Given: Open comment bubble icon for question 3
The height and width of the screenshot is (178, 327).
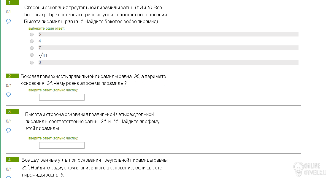Looking at the screenshot, I should [8, 131].
